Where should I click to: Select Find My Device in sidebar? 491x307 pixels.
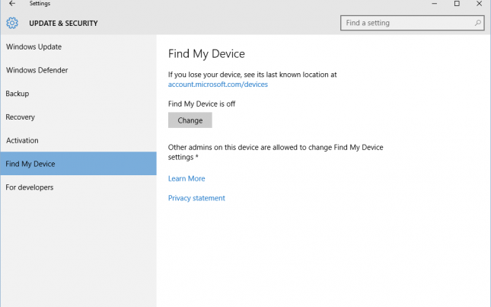click(30, 164)
